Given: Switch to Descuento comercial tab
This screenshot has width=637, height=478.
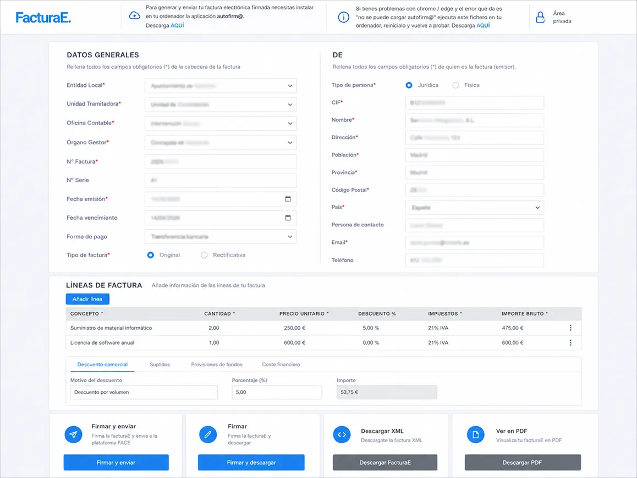Looking at the screenshot, I should pos(102,365).
